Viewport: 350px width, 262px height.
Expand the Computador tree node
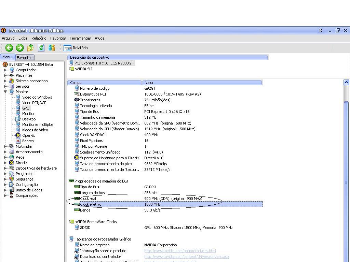[5, 70]
